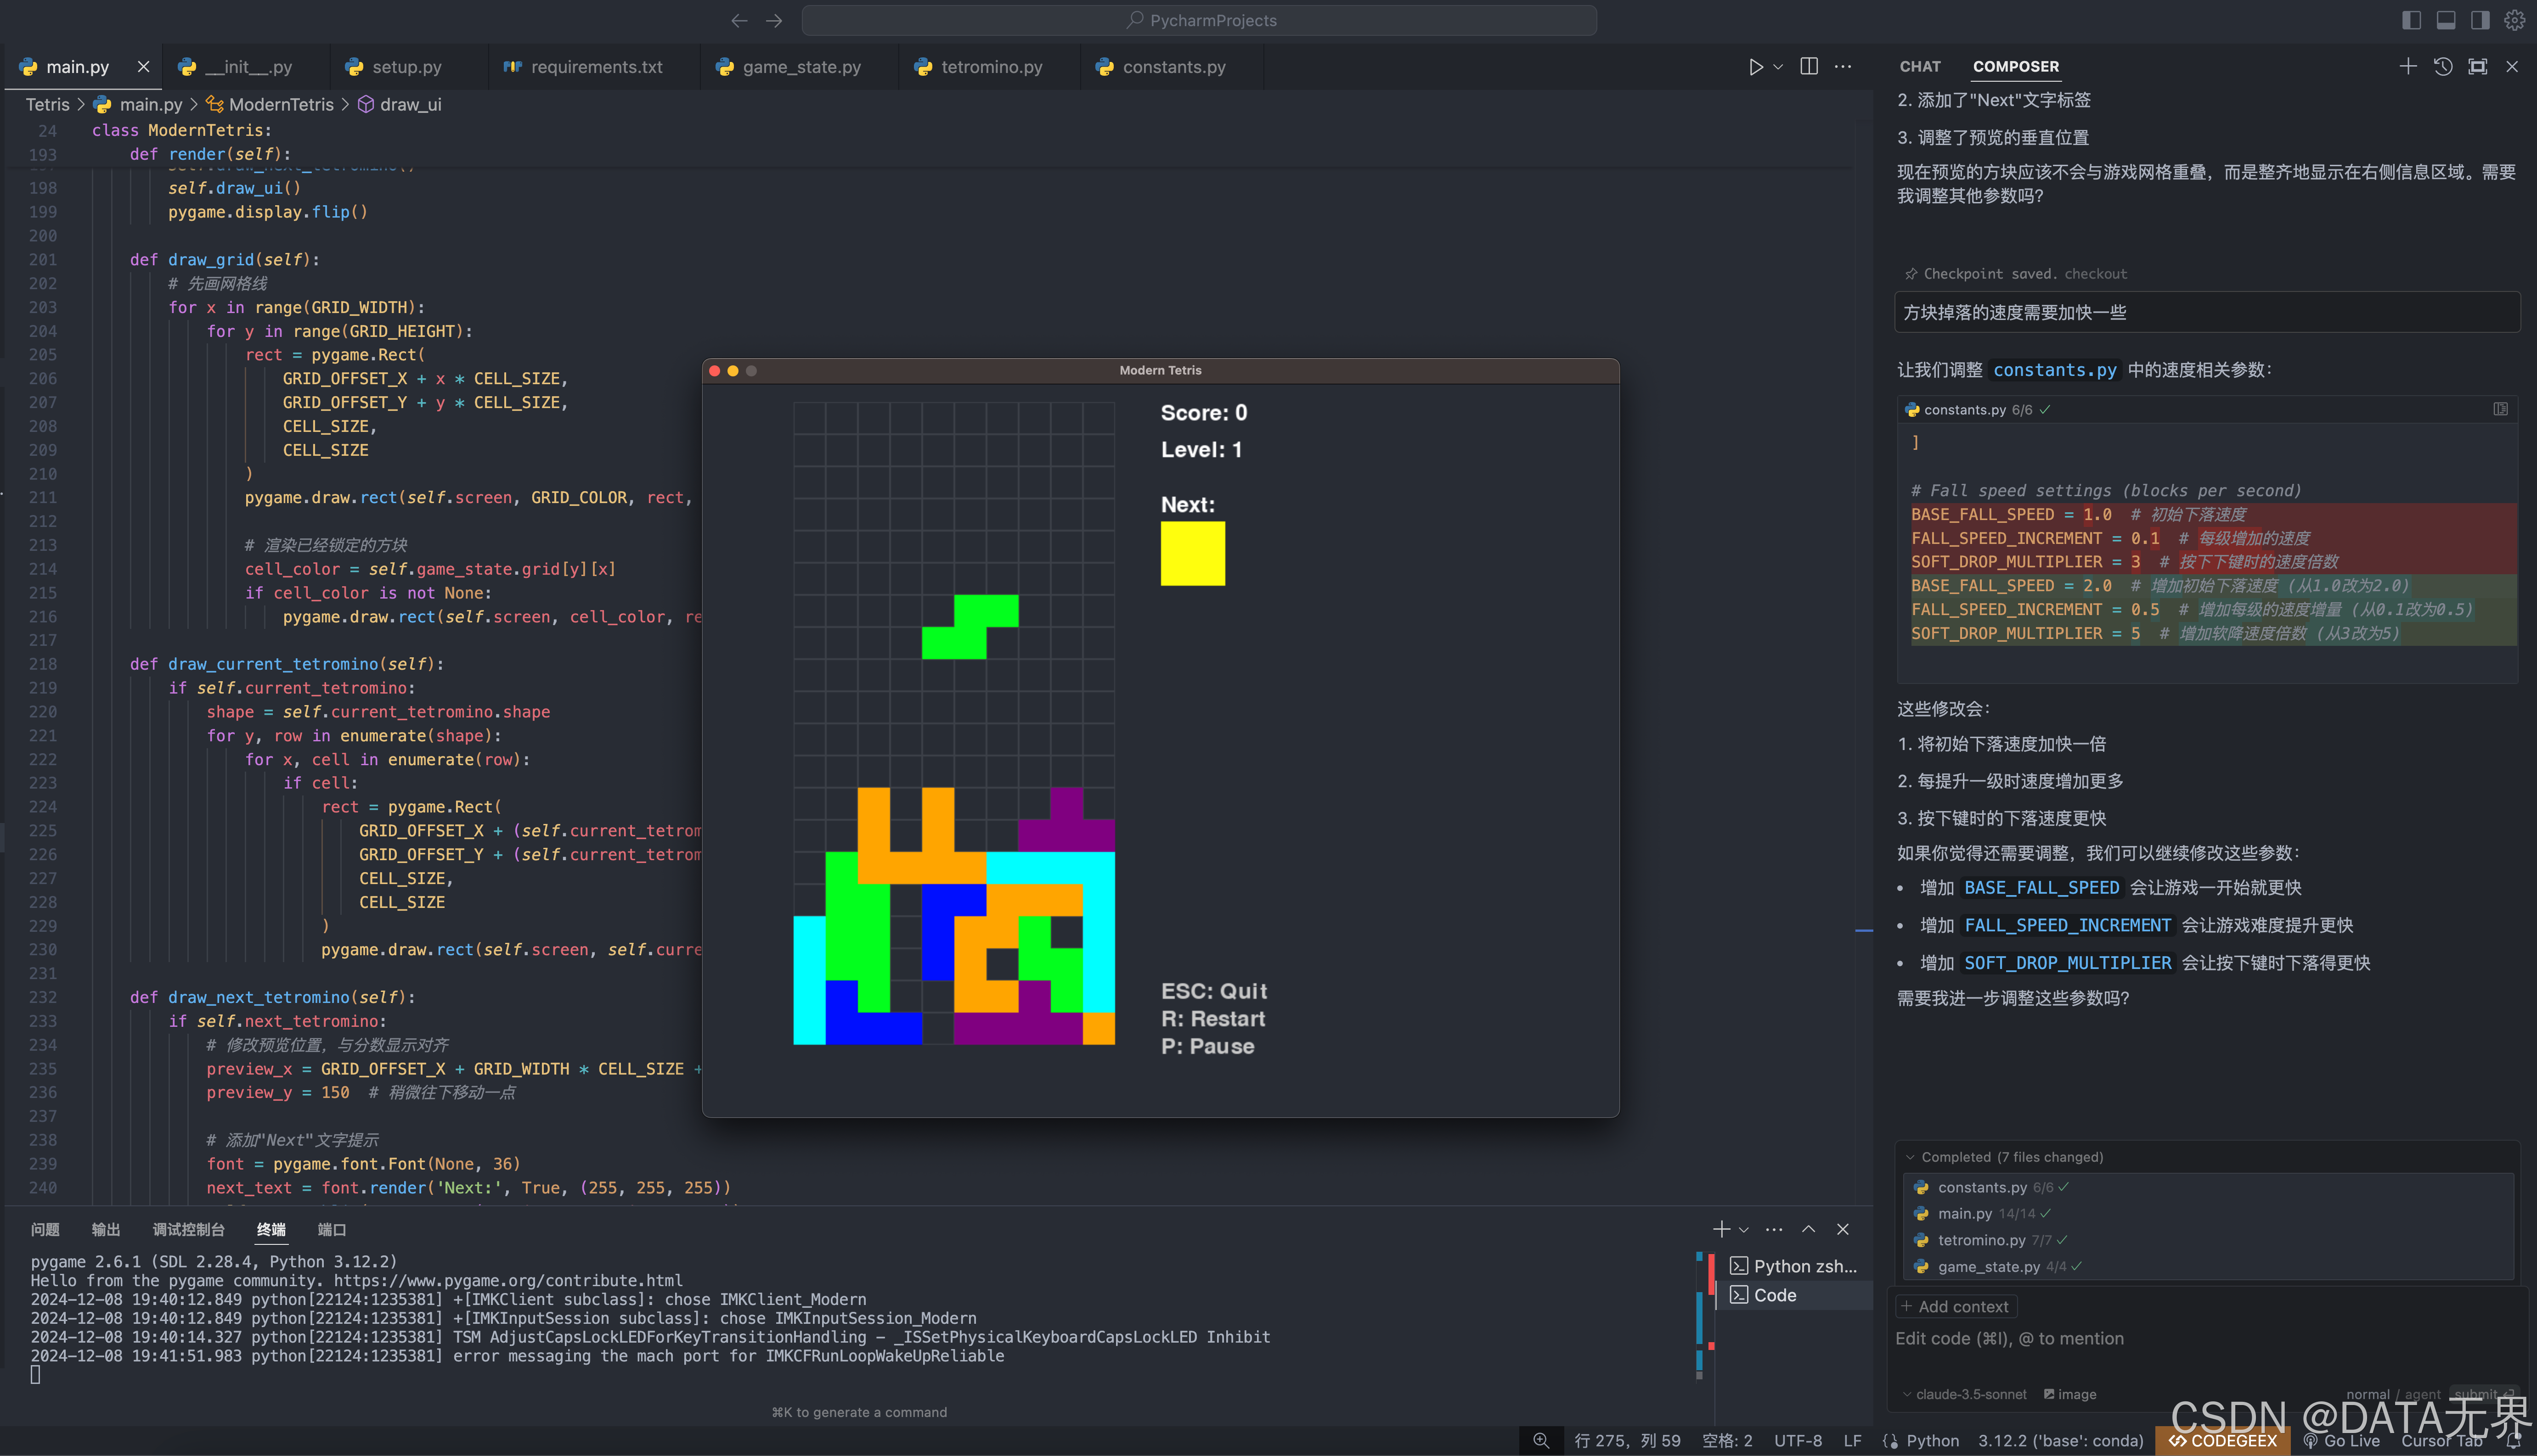Open the game_state.py tab
2537x1456 pixels.
[801, 67]
